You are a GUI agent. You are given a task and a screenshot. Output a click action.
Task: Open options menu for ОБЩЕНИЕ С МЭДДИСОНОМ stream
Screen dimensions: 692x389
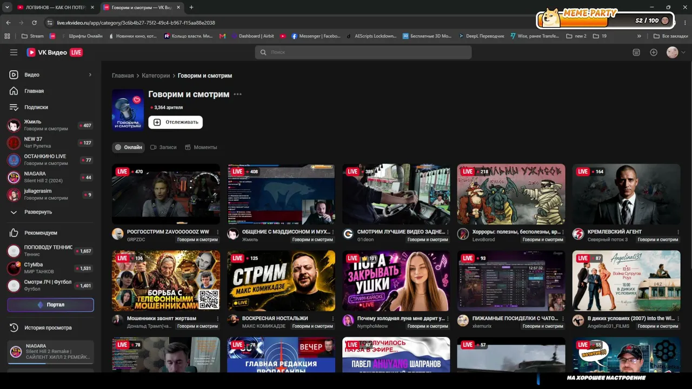click(x=333, y=232)
